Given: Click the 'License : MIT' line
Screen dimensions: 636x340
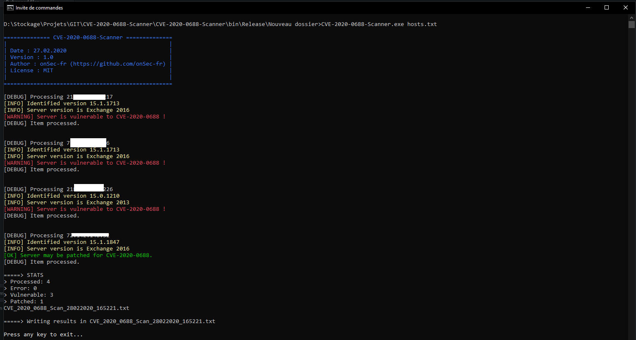Looking at the screenshot, I should [32, 71].
